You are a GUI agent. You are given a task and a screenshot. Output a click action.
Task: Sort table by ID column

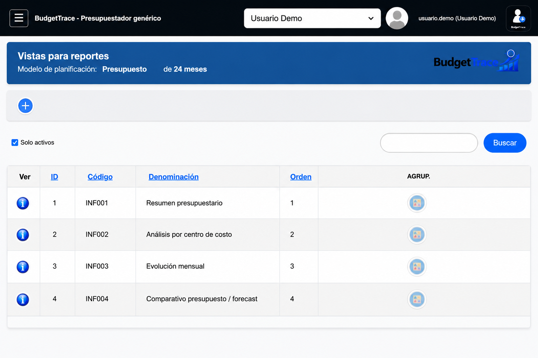(54, 177)
